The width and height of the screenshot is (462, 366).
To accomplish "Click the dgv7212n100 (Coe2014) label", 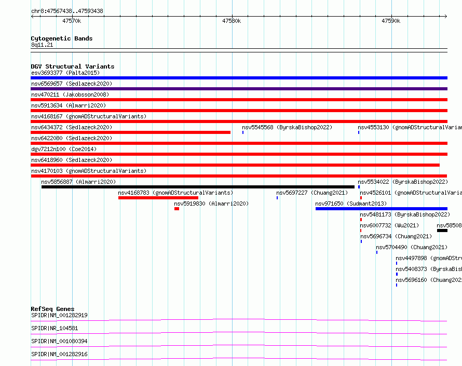I will pos(64,149).
